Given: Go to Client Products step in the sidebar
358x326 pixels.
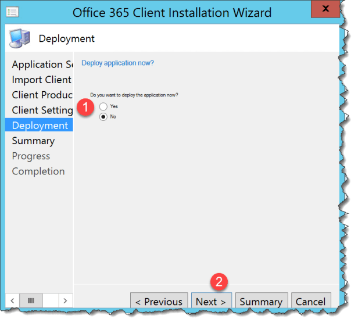Looking at the screenshot, I should [x=42, y=95].
